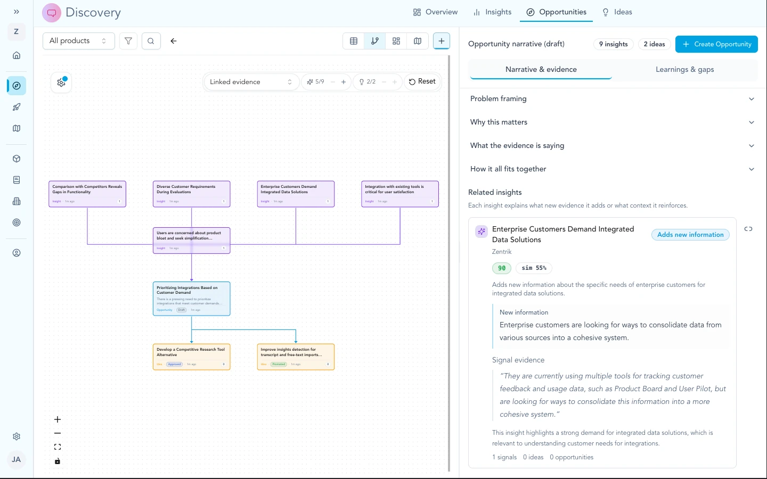Image resolution: width=767 pixels, height=479 pixels.
Task: Open the map view icon
Action: click(x=418, y=40)
